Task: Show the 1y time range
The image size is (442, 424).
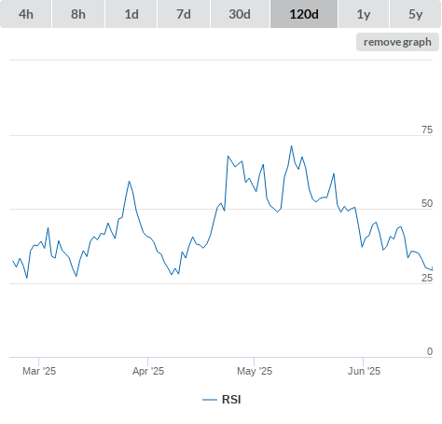Action: 364,14
